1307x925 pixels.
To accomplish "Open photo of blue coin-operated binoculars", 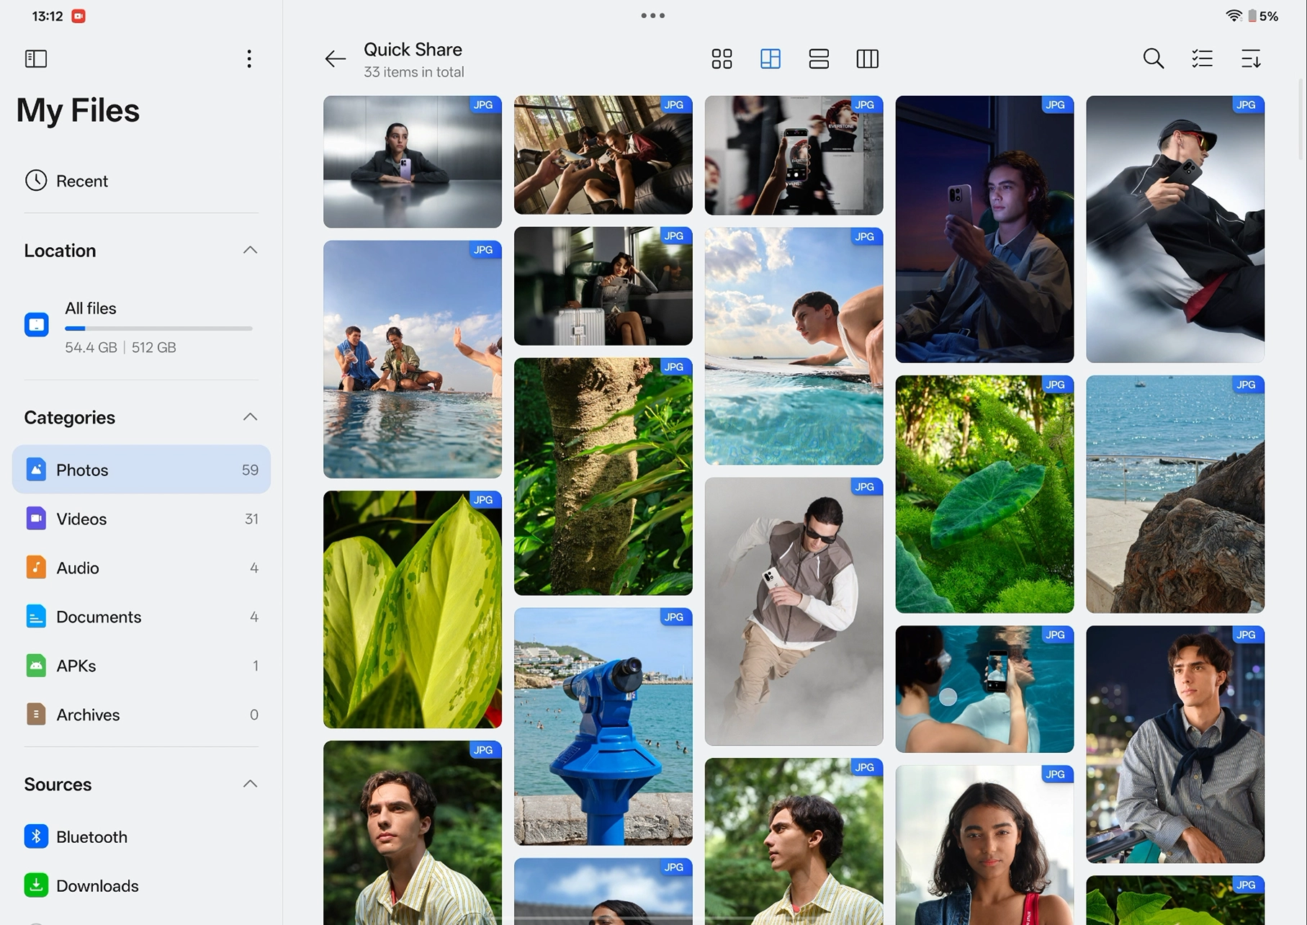I will [603, 726].
